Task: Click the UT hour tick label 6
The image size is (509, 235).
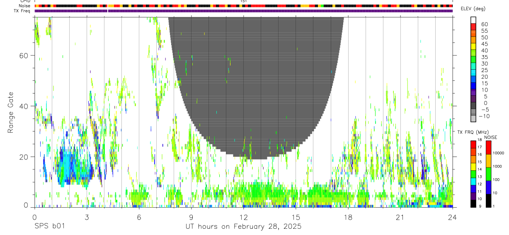Action: [x=139, y=217]
